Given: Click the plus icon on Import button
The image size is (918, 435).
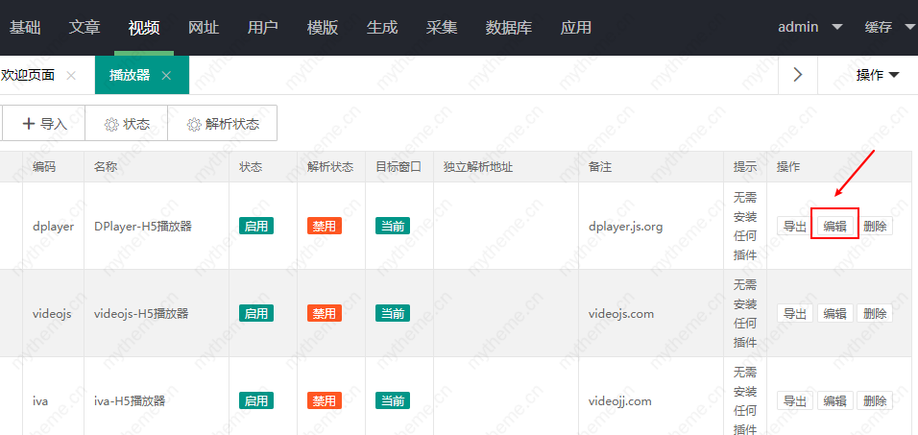Looking at the screenshot, I should (28, 124).
